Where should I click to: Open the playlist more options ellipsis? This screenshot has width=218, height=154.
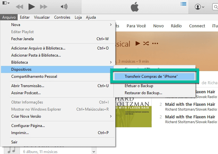155,43
